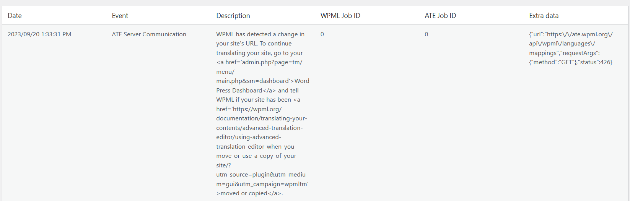The height and width of the screenshot is (201, 630).
Task: Click the utm_source=plugin text line
Action: click(x=260, y=175)
